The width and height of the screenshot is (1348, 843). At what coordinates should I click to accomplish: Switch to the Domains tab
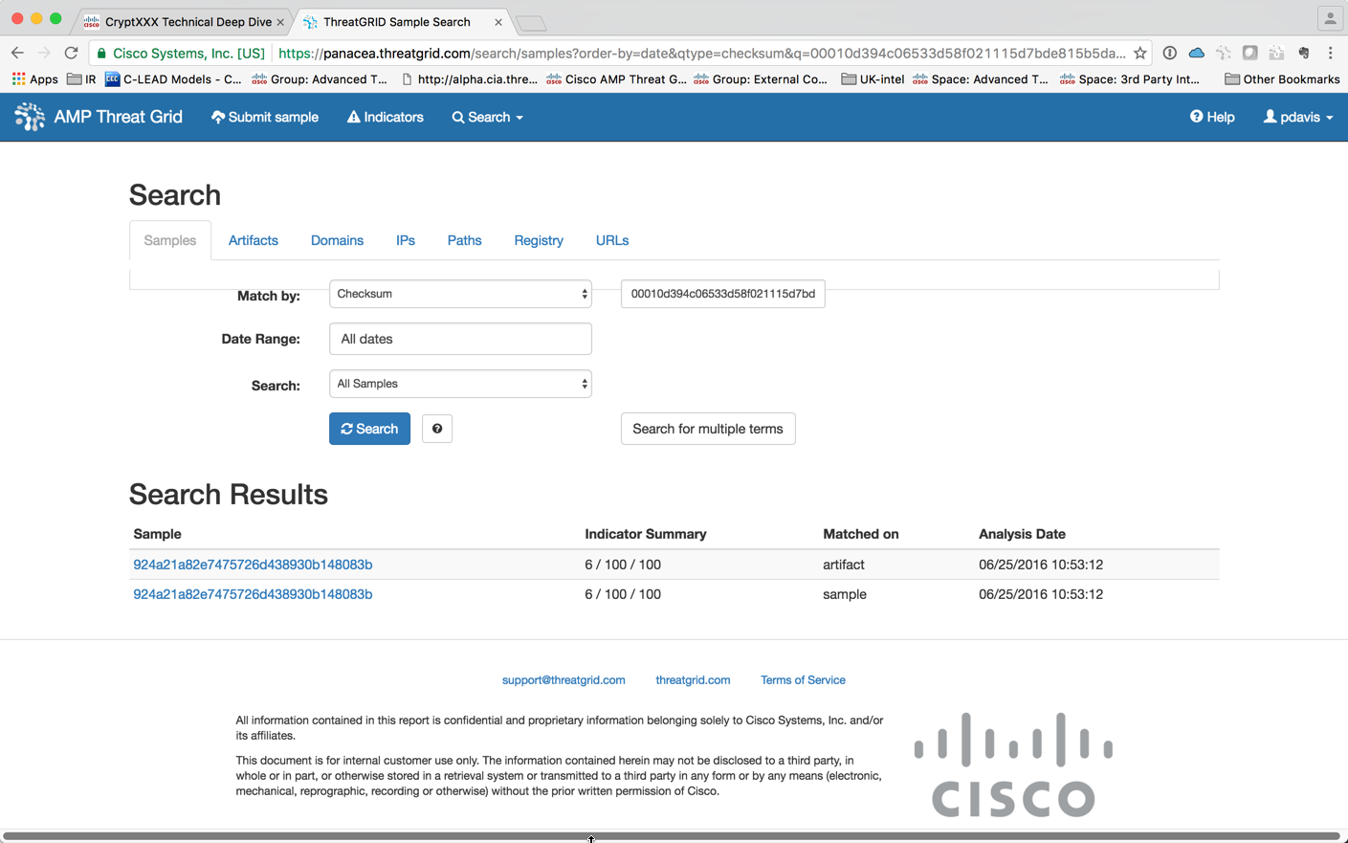point(337,240)
